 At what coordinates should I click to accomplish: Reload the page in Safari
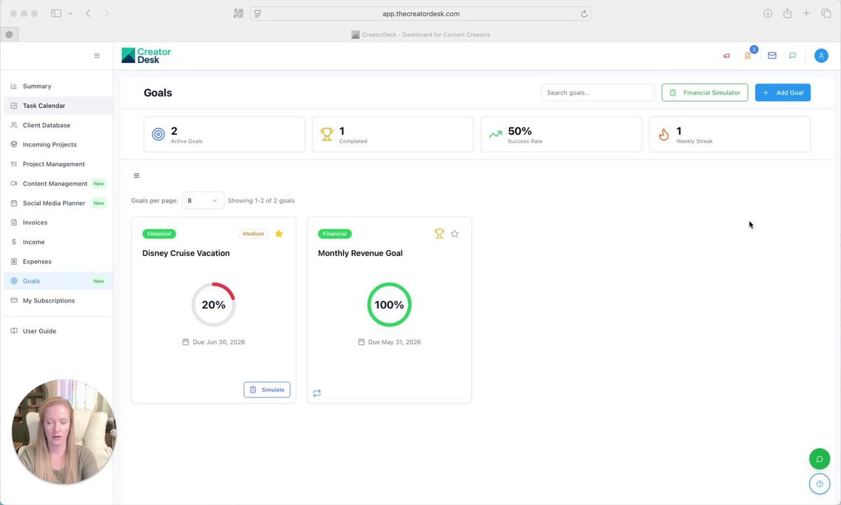coord(584,14)
